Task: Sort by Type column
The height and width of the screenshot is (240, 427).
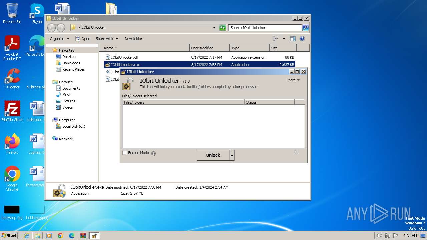Action: [x=250, y=48]
